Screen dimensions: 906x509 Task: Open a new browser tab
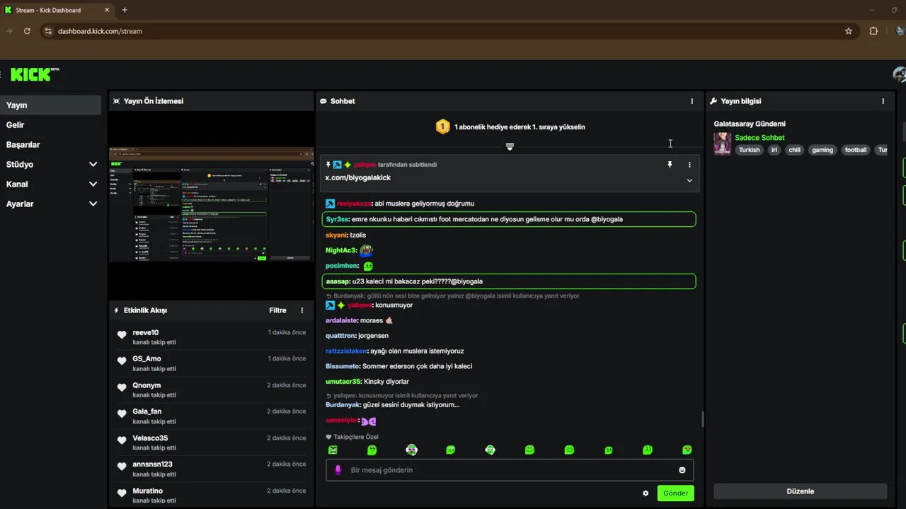(125, 10)
